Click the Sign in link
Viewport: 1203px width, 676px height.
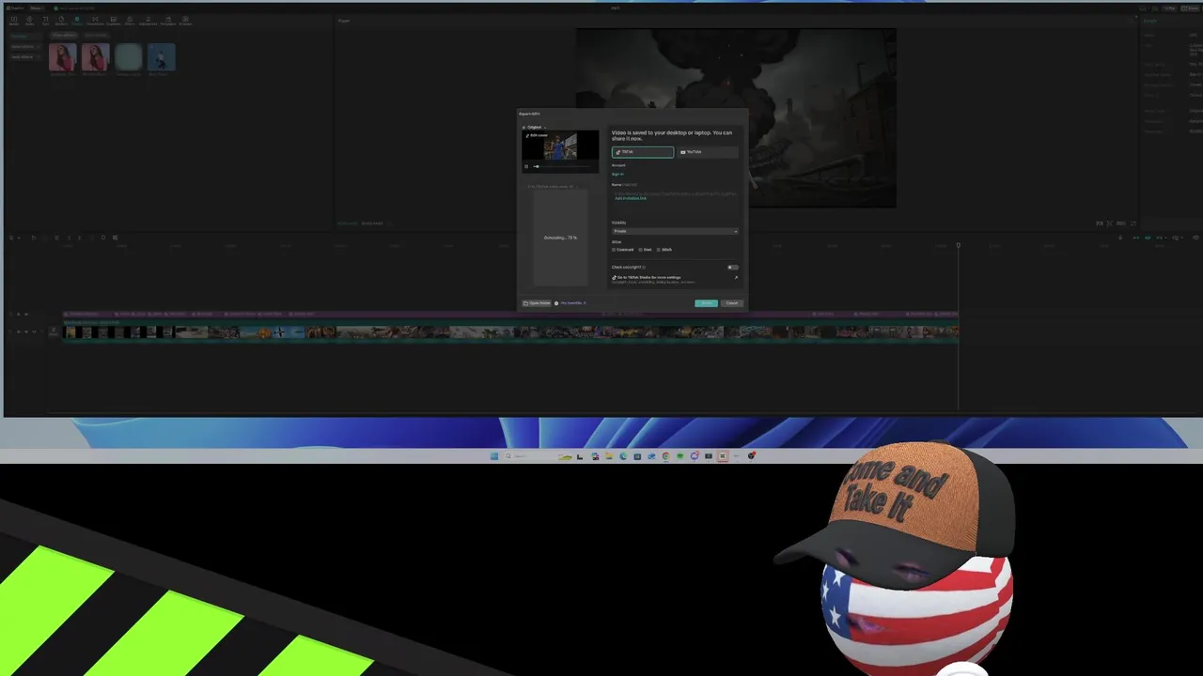(617, 174)
